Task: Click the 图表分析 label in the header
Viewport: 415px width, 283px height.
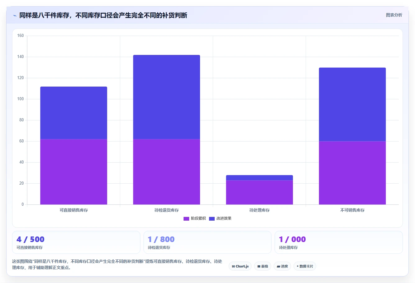Action: click(x=394, y=15)
